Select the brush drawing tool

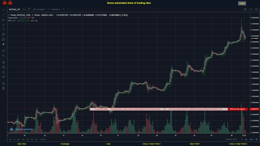4,25
